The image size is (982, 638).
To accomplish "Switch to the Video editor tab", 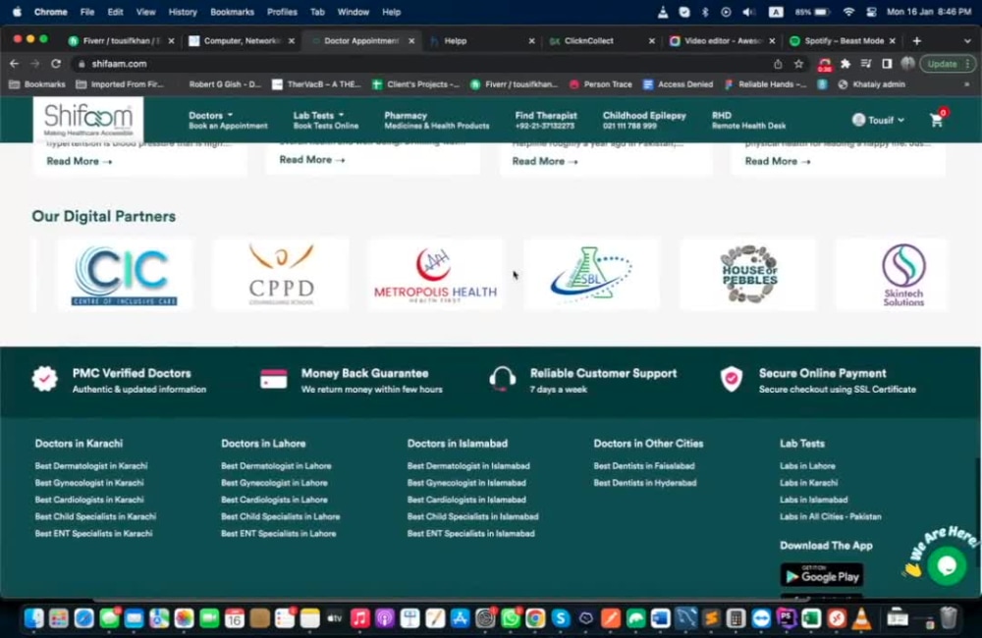I will pos(722,40).
